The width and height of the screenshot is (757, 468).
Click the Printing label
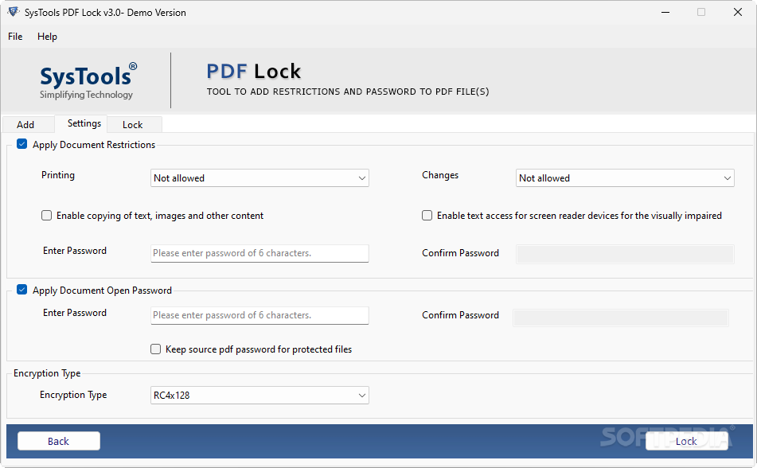tap(58, 175)
